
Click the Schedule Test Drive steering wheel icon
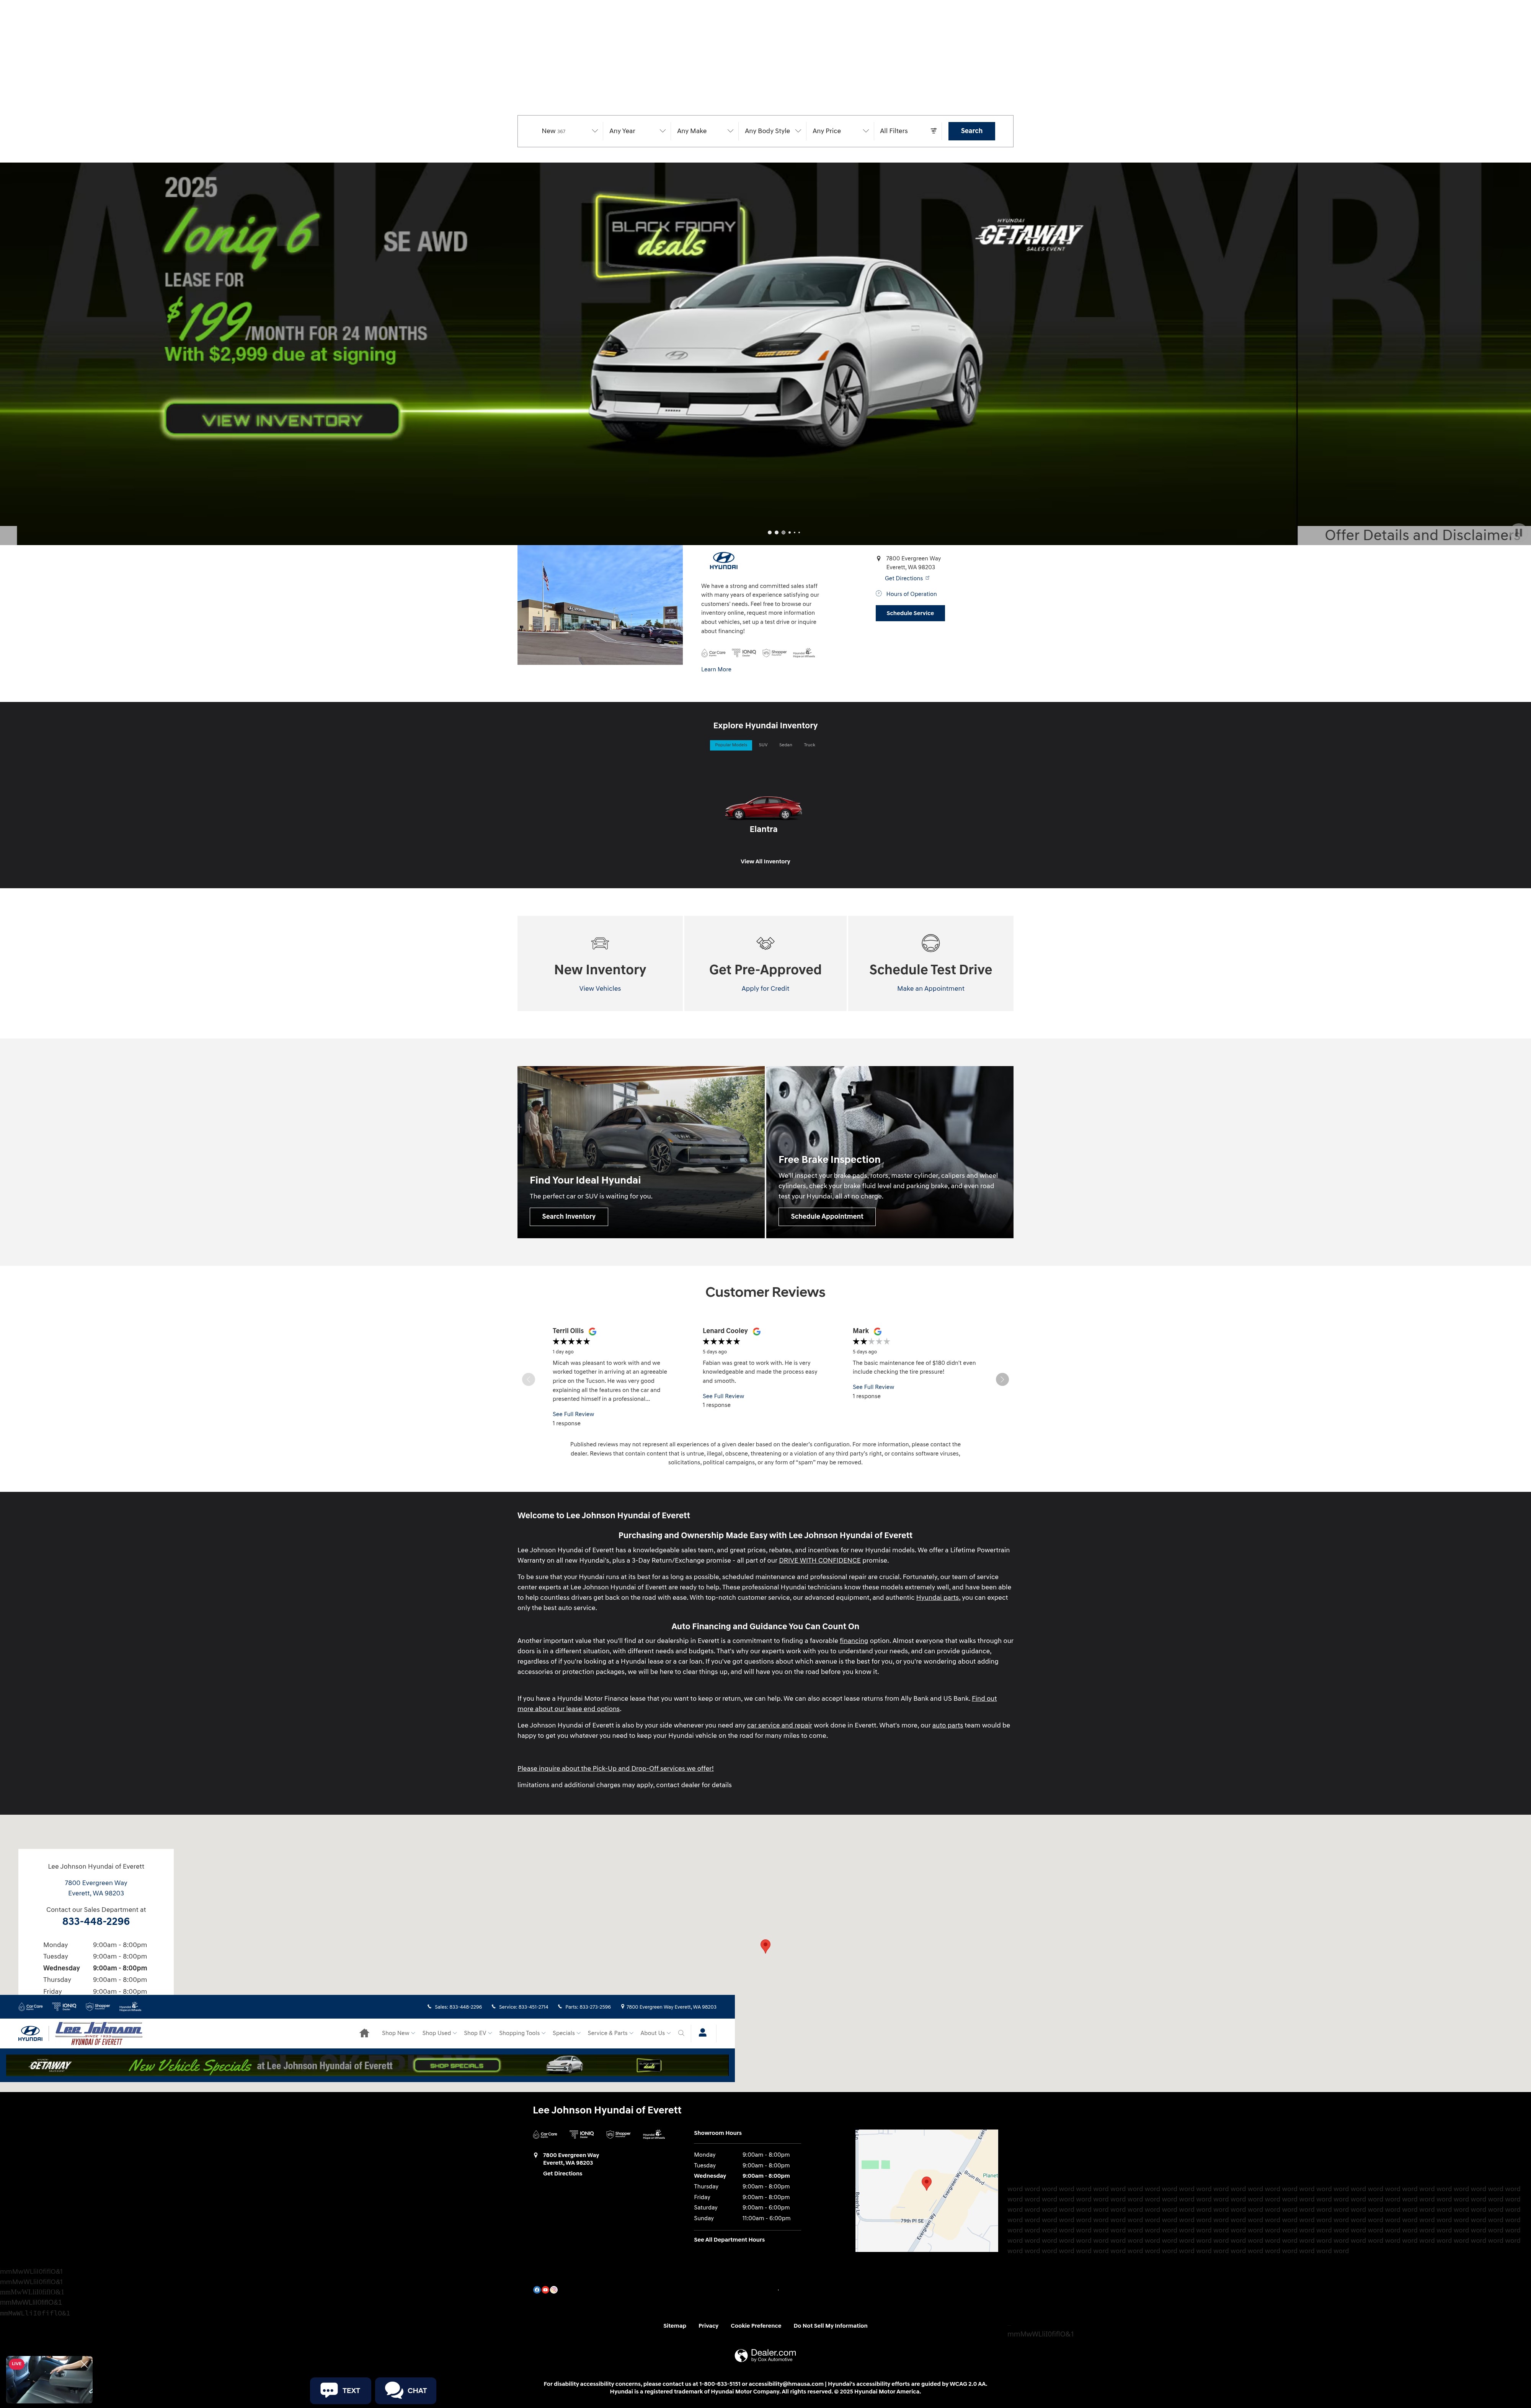click(x=930, y=943)
